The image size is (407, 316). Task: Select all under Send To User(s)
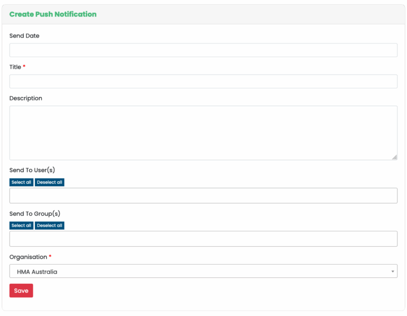tap(21, 182)
